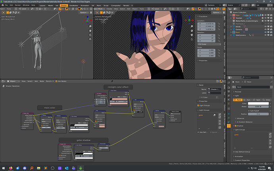
Task: Click pan hand icon in left viewport
Action: click(90, 31)
